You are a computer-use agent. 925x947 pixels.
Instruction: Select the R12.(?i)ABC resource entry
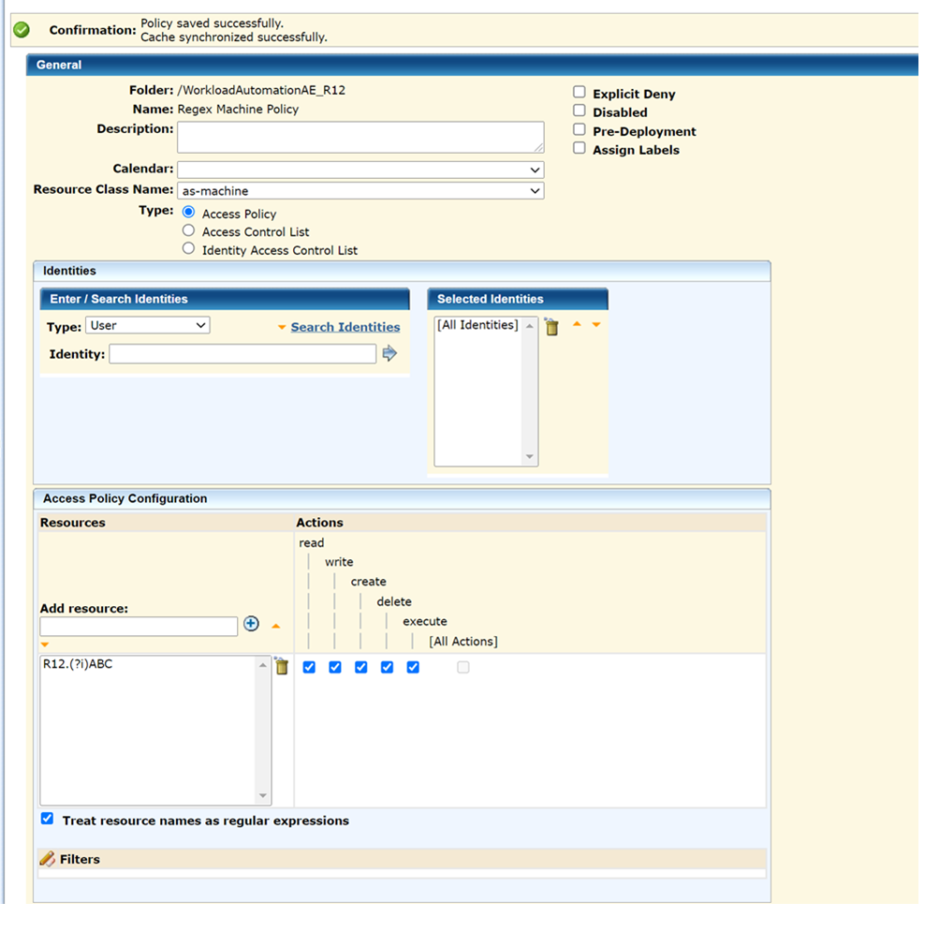(x=78, y=664)
